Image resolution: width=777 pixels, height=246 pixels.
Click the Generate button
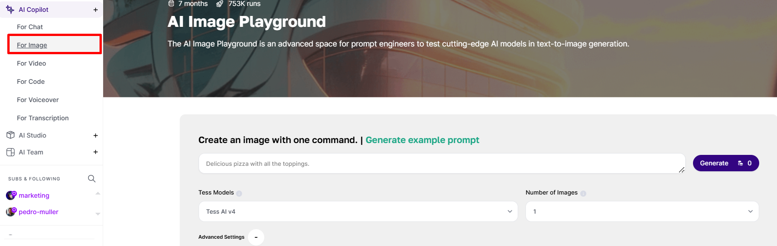[726, 163]
